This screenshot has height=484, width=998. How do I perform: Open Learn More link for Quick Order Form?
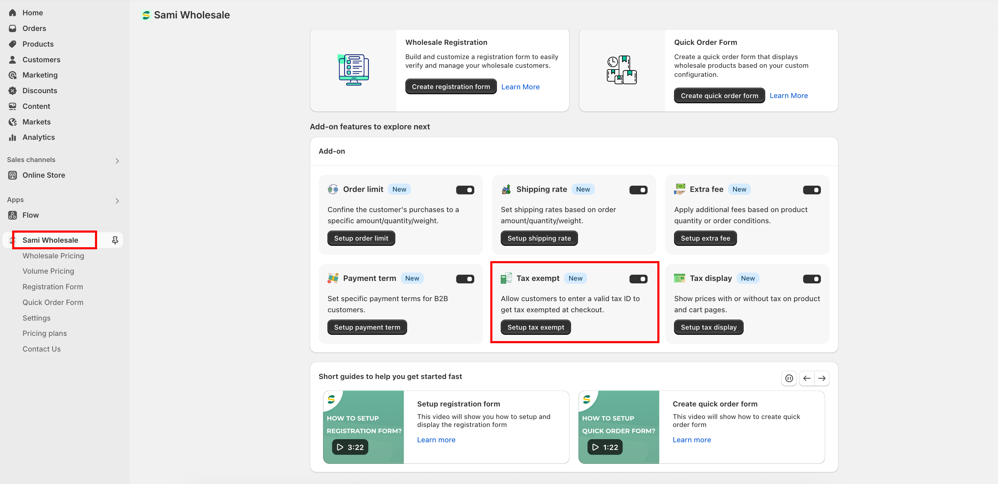coord(789,96)
